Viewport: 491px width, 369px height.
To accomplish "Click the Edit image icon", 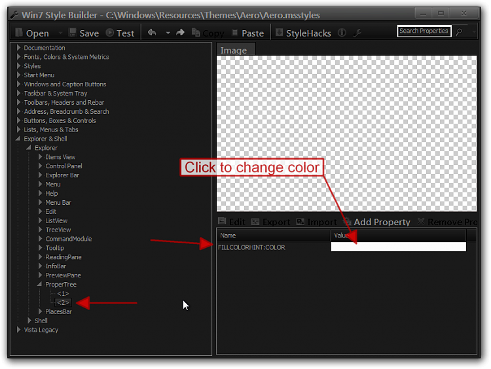I will [222, 221].
